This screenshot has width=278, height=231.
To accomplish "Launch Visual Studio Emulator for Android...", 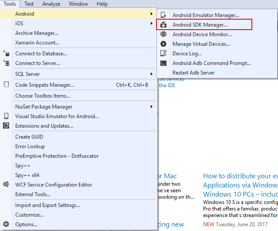I will (x=78, y=116).
